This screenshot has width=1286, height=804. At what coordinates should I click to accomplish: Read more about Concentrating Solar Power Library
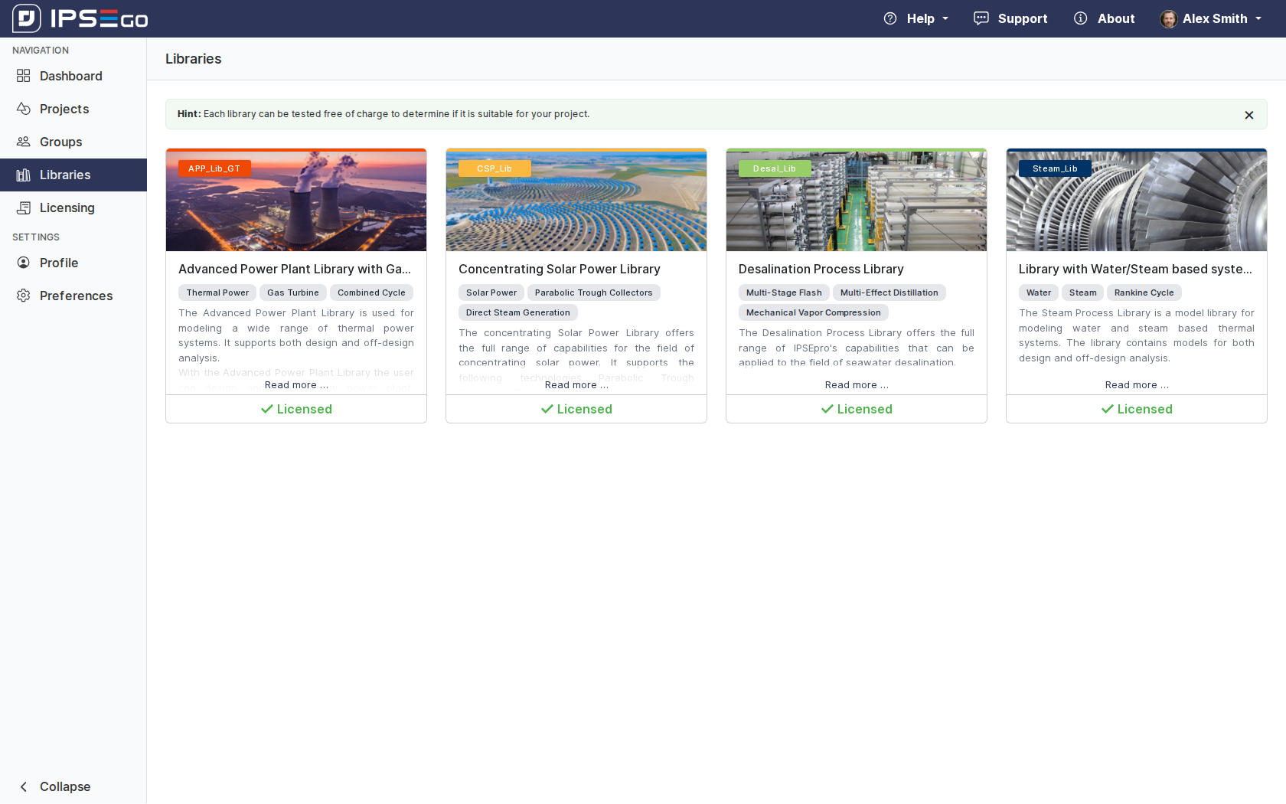click(x=576, y=385)
